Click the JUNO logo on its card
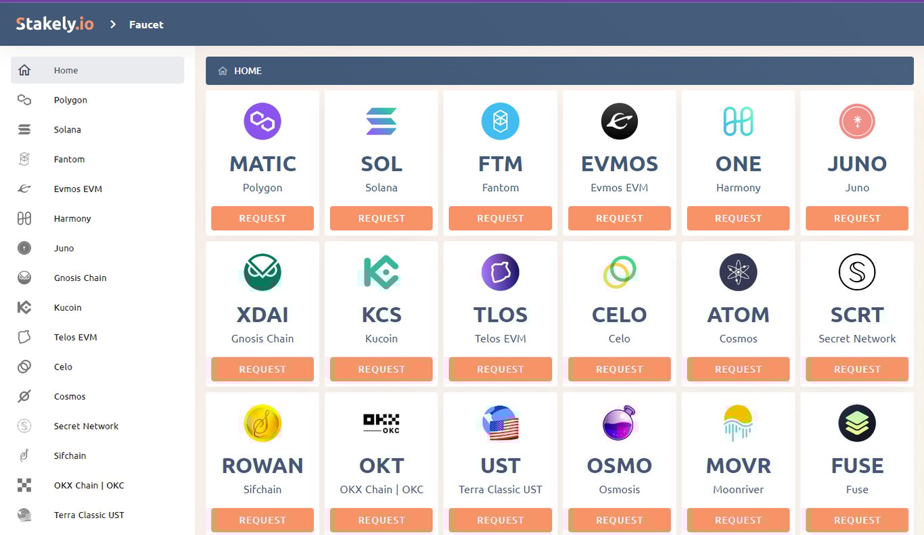The image size is (924, 535). pyautogui.click(x=857, y=122)
